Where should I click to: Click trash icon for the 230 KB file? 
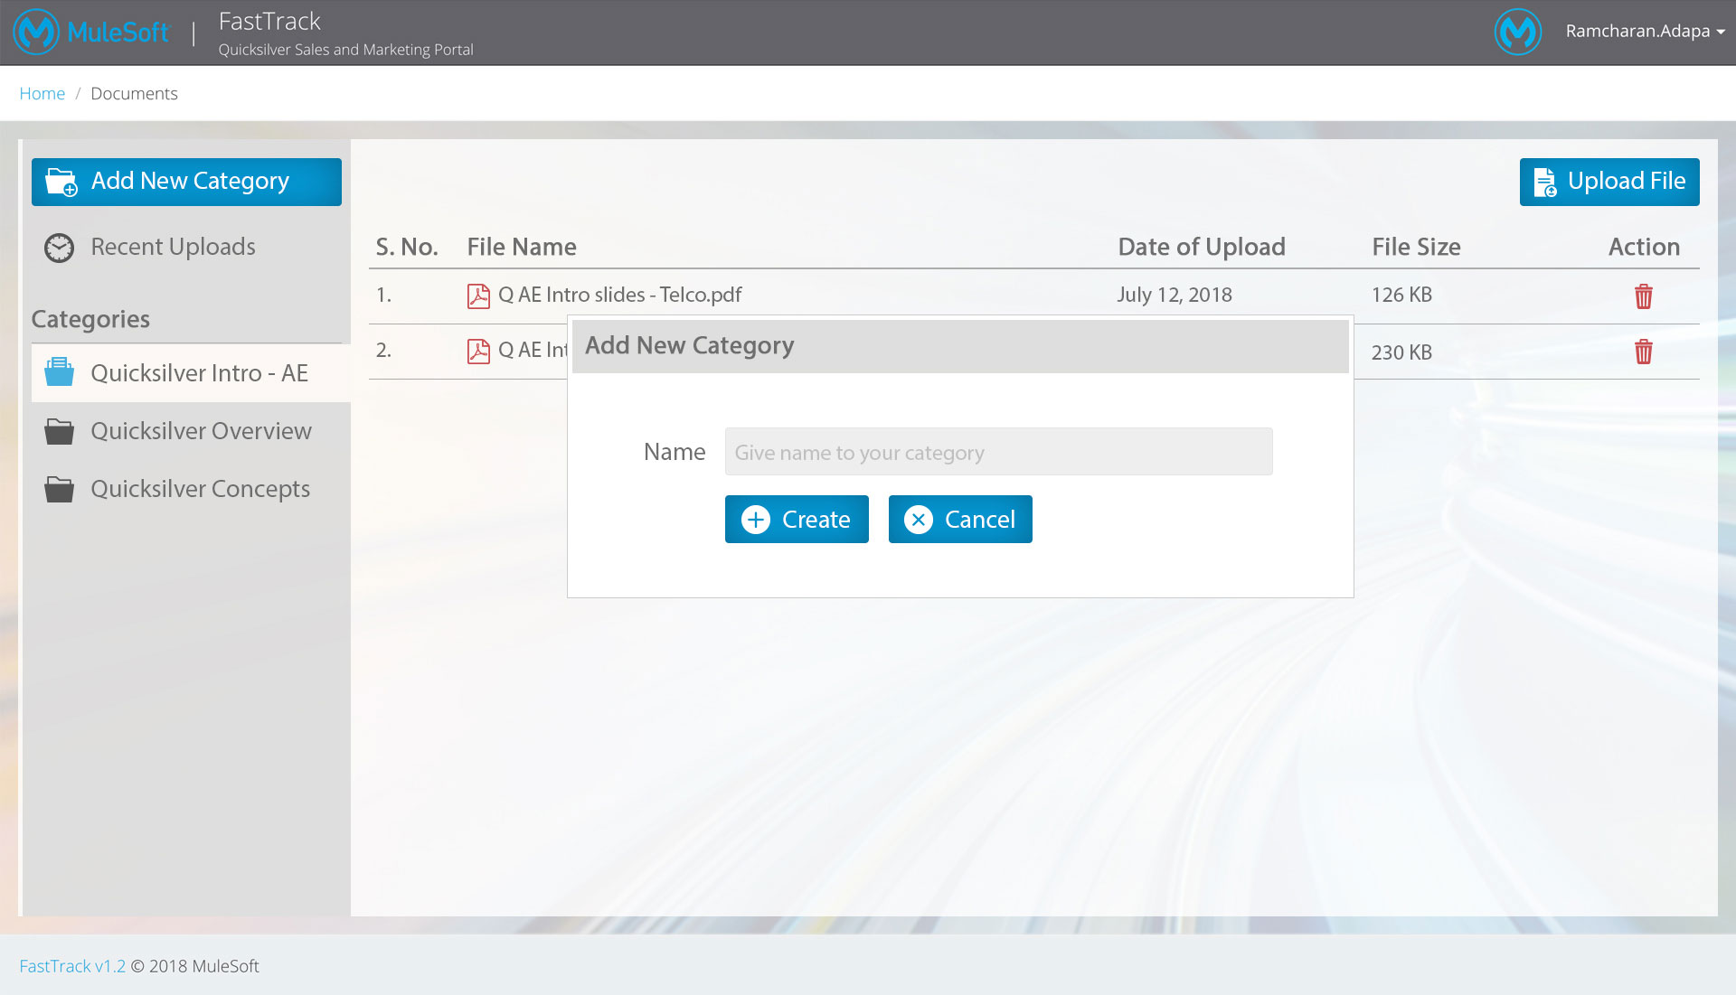(x=1643, y=352)
